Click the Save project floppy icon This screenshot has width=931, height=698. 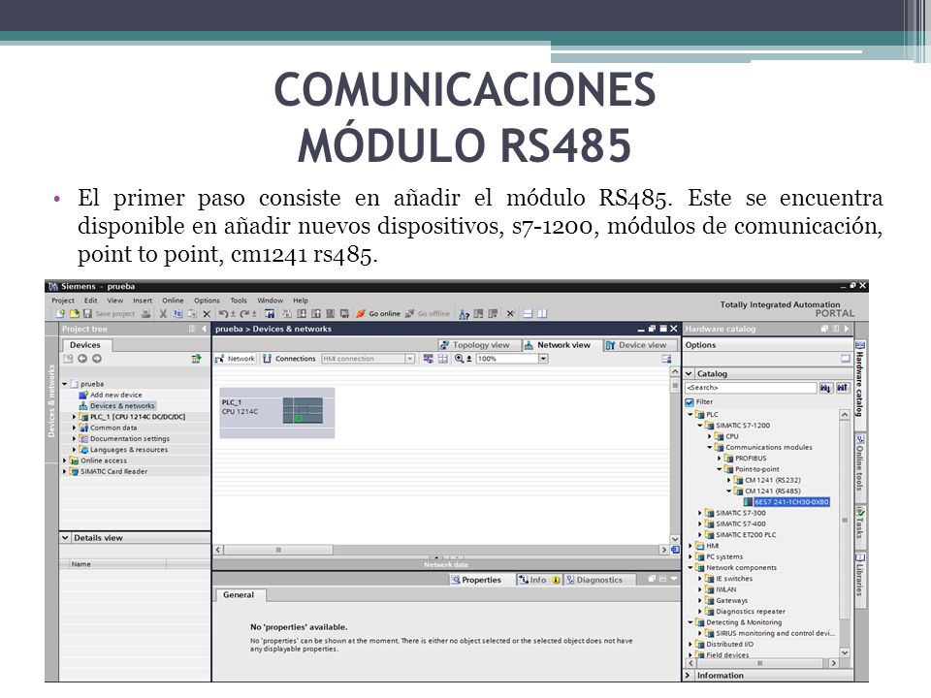tap(87, 313)
